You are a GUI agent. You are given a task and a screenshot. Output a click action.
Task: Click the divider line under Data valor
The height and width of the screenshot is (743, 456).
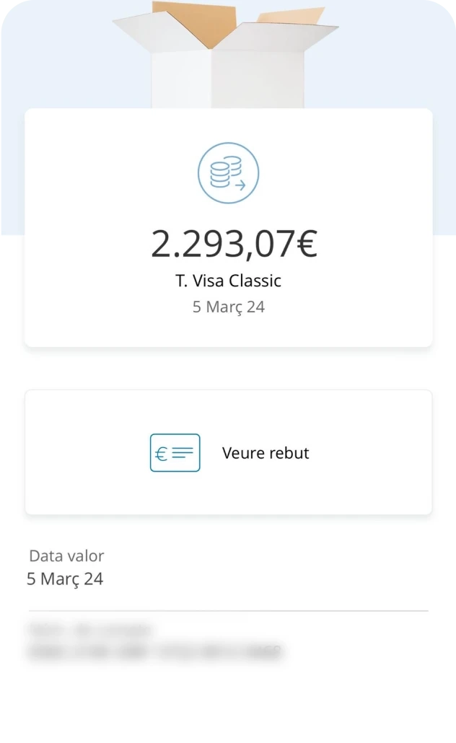point(228,611)
